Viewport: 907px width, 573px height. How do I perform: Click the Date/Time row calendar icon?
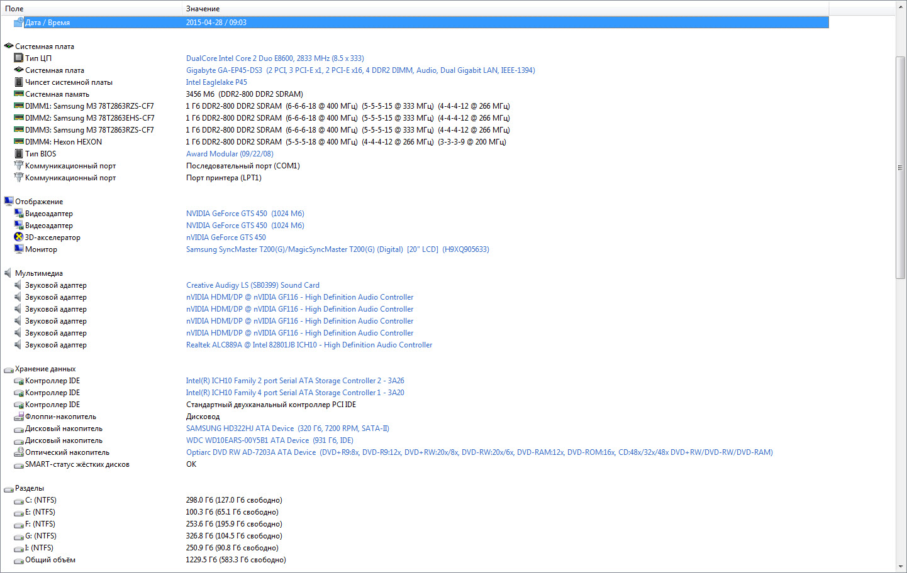pyautogui.click(x=19, y=23)
